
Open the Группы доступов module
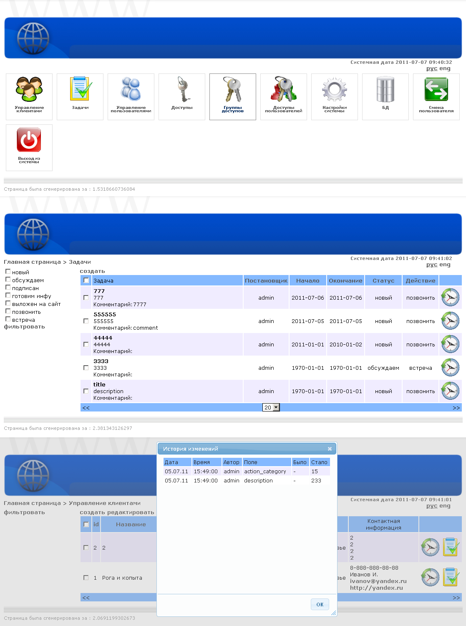click(232, 96)
